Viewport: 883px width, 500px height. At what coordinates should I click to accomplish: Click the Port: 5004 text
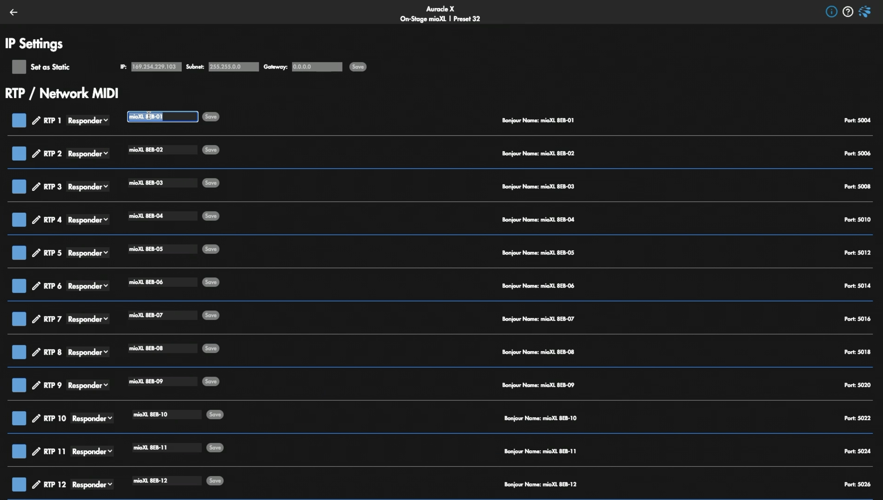pyautogui.click(x=857, y=120)
